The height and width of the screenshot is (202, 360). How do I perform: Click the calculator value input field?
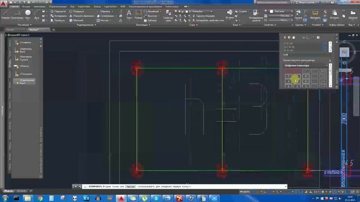click(305, 55)
